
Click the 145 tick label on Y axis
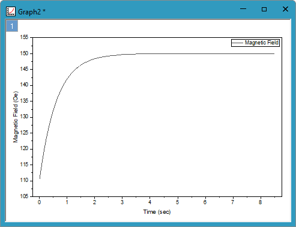coord(24,69)
